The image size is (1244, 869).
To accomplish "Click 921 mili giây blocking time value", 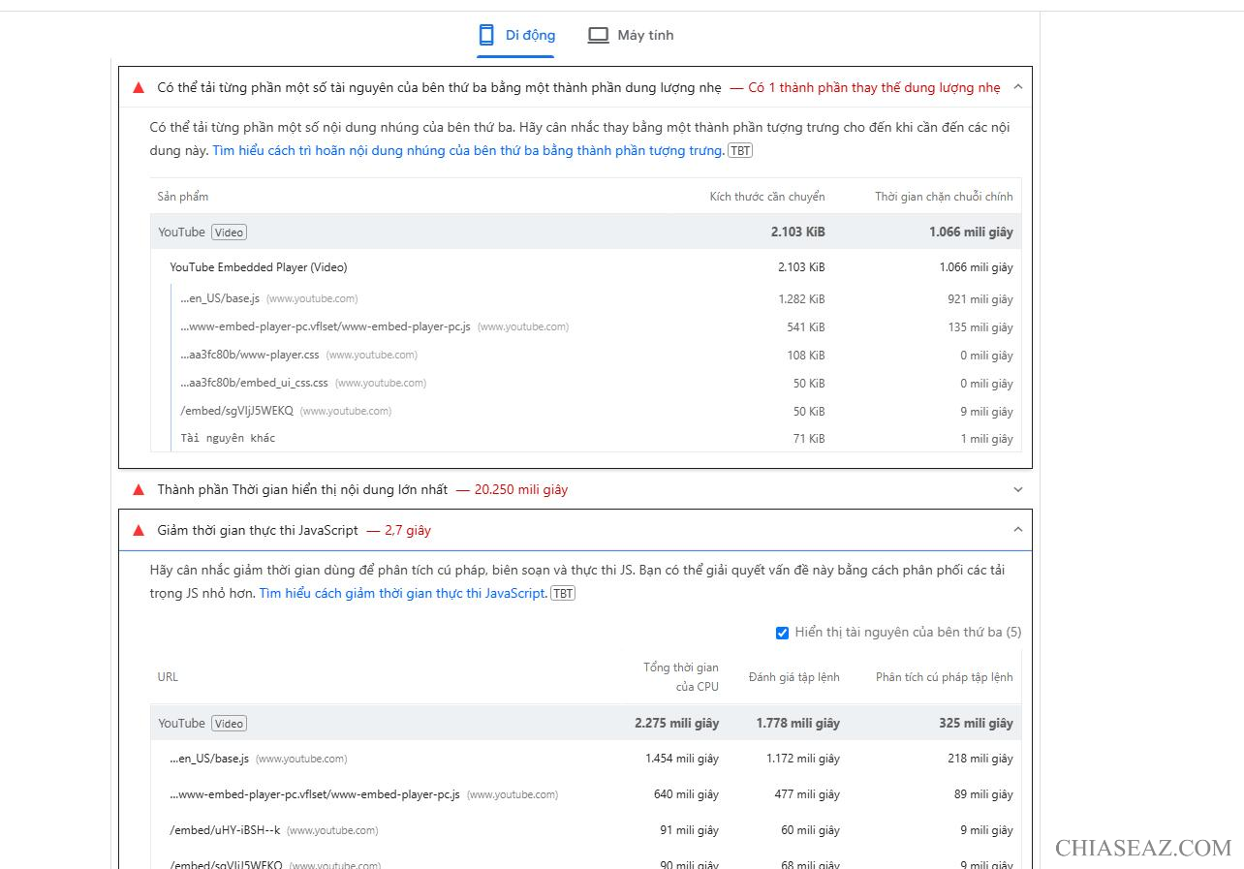I will click(x=980, y=299).
